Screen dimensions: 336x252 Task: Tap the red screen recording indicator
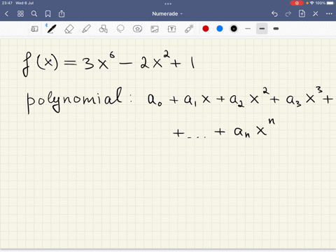297,3
